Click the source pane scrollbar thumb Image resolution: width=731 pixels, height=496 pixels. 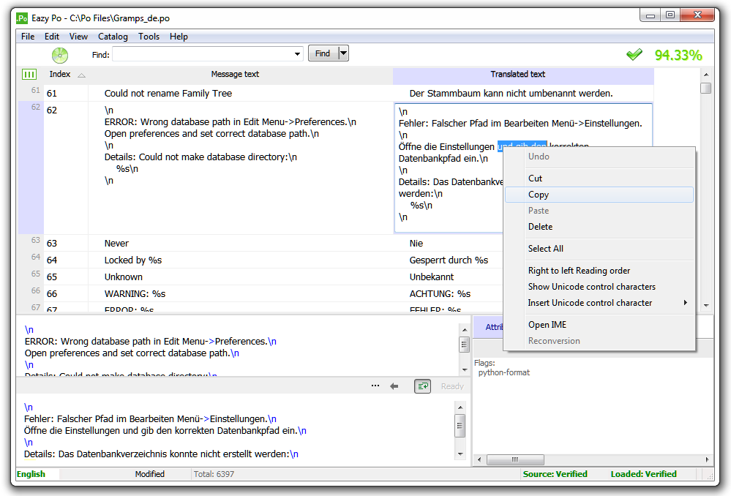[464, 345]
